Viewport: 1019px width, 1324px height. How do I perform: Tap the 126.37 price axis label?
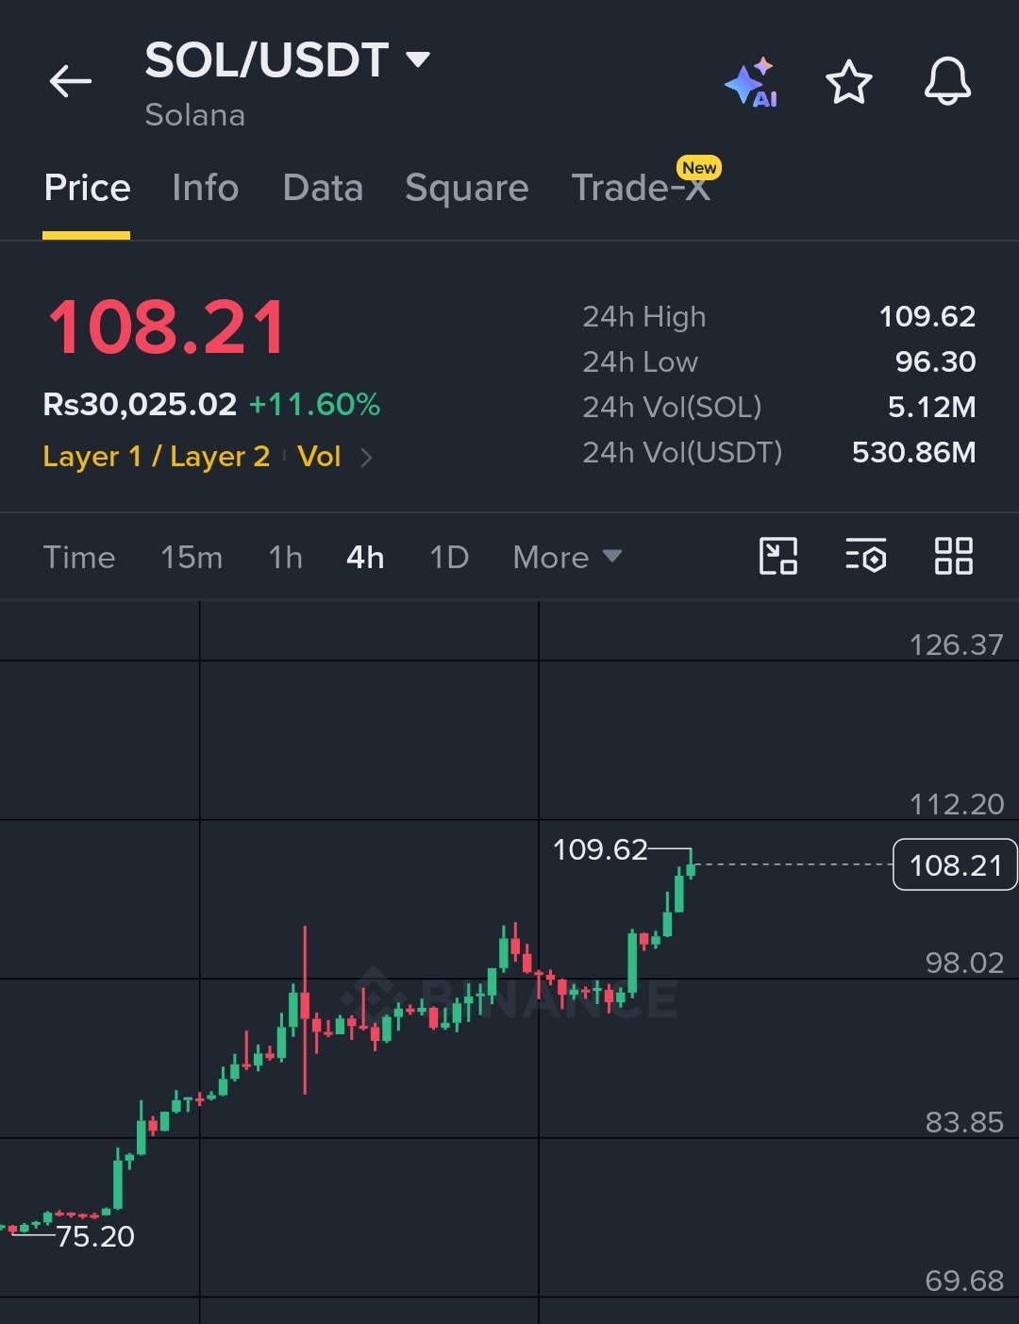(957, 645)
